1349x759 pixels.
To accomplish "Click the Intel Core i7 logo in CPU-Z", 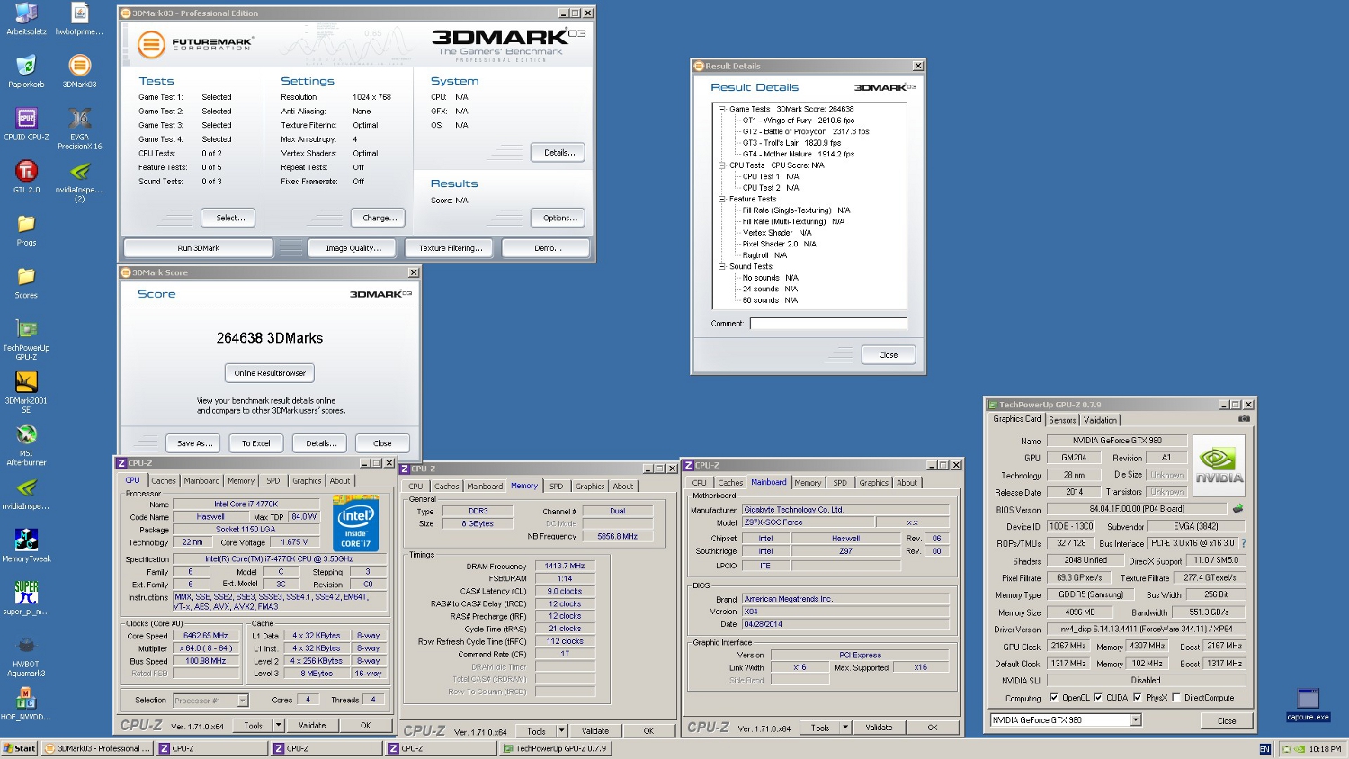I will pyautogui.click(x=355, y=523).
